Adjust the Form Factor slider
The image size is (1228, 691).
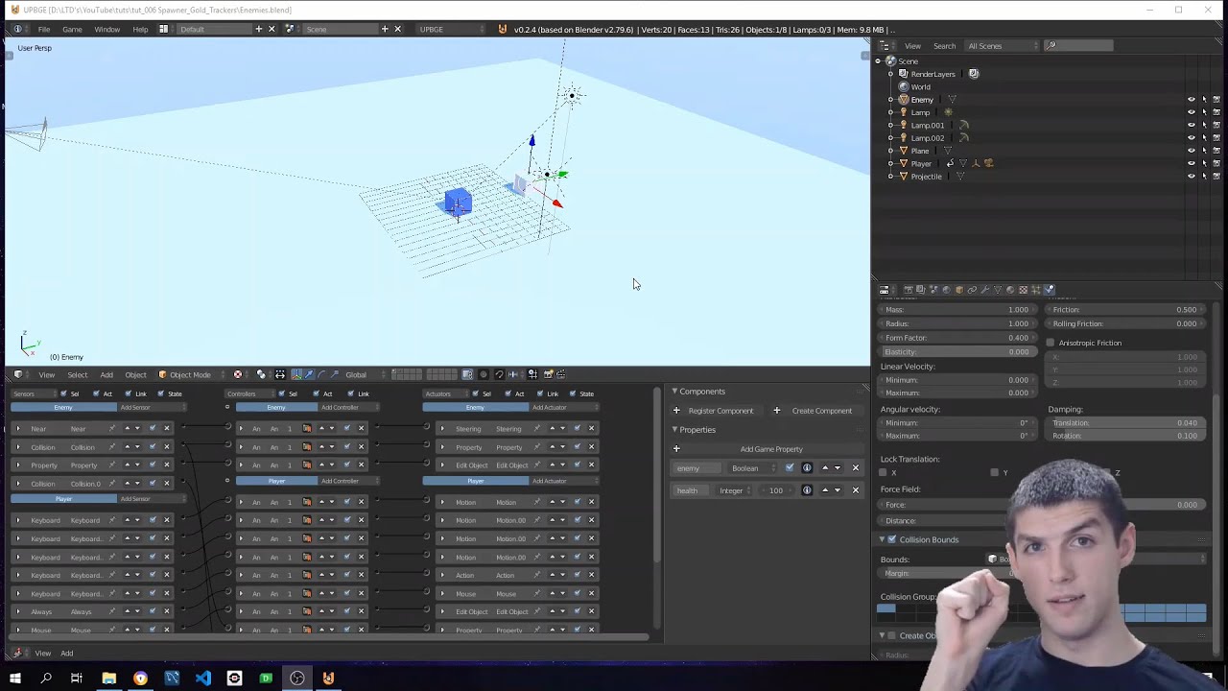tap(956, 338)
